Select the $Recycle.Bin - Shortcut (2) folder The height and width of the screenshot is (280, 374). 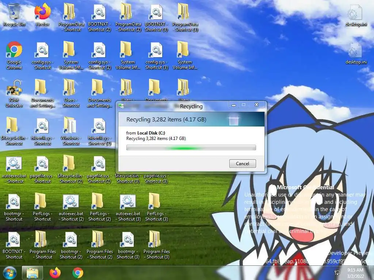71,170
